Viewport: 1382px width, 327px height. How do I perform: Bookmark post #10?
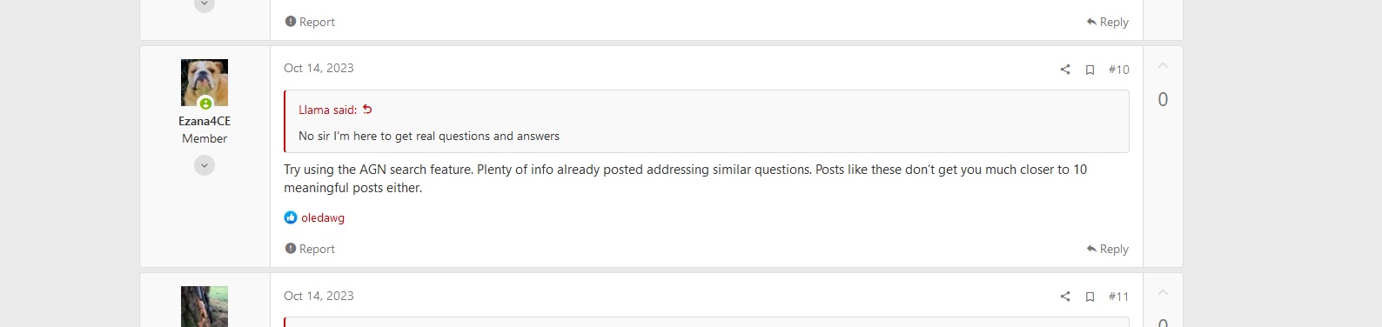[x=1090, y=70]
